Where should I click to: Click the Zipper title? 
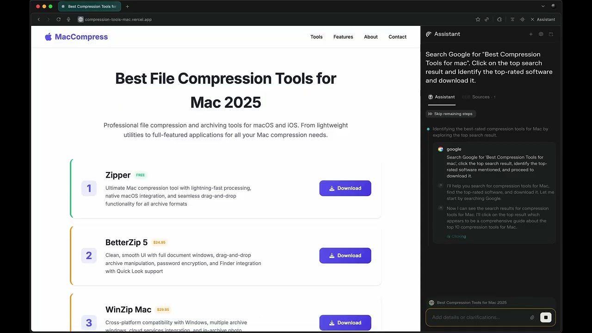118,175
